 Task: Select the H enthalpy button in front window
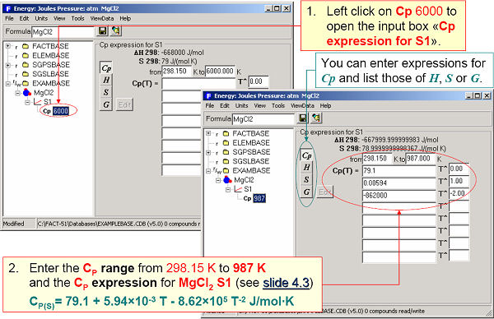point(306,168)
